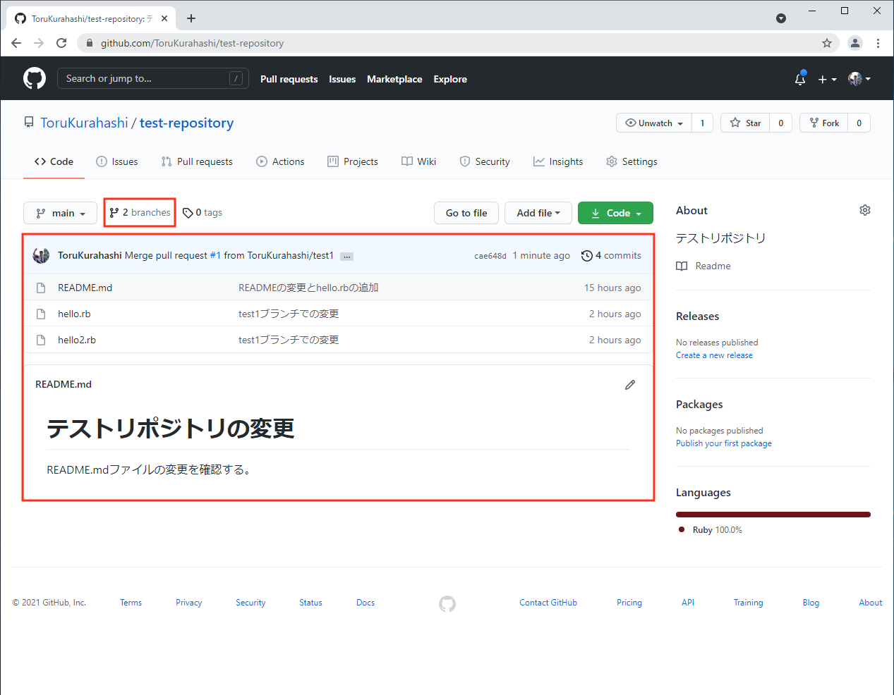
Task: Open the user avatar menu in the header
Action: click(x=859, y=79)
